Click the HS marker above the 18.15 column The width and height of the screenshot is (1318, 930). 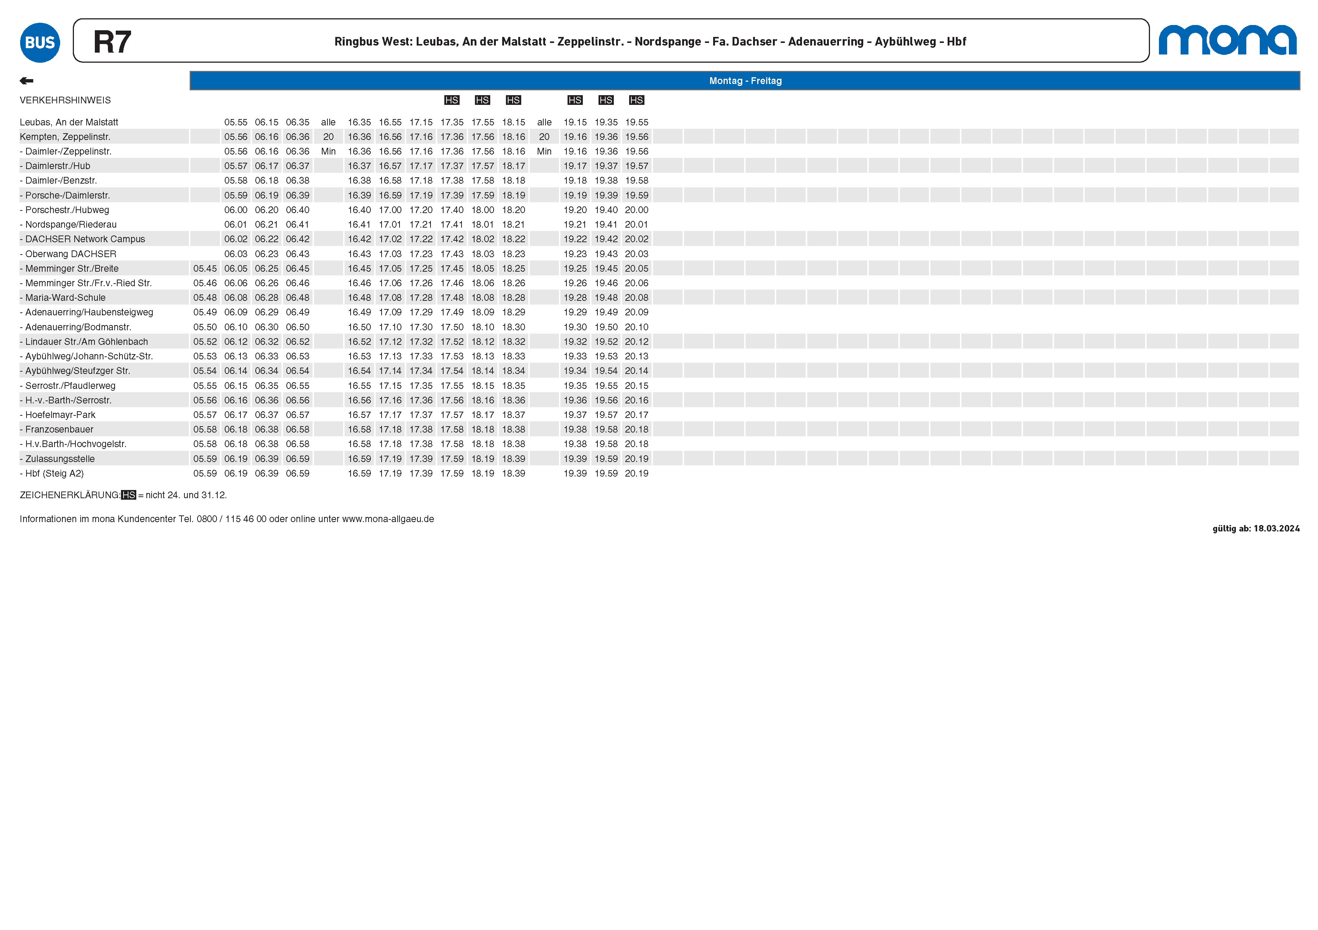coord(513,100)
